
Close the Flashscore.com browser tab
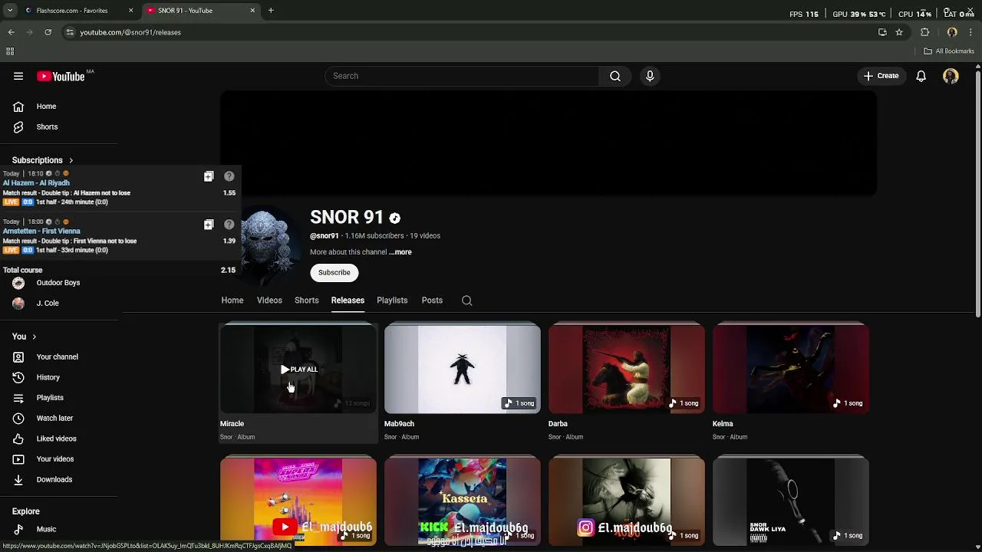coord(130,11)
